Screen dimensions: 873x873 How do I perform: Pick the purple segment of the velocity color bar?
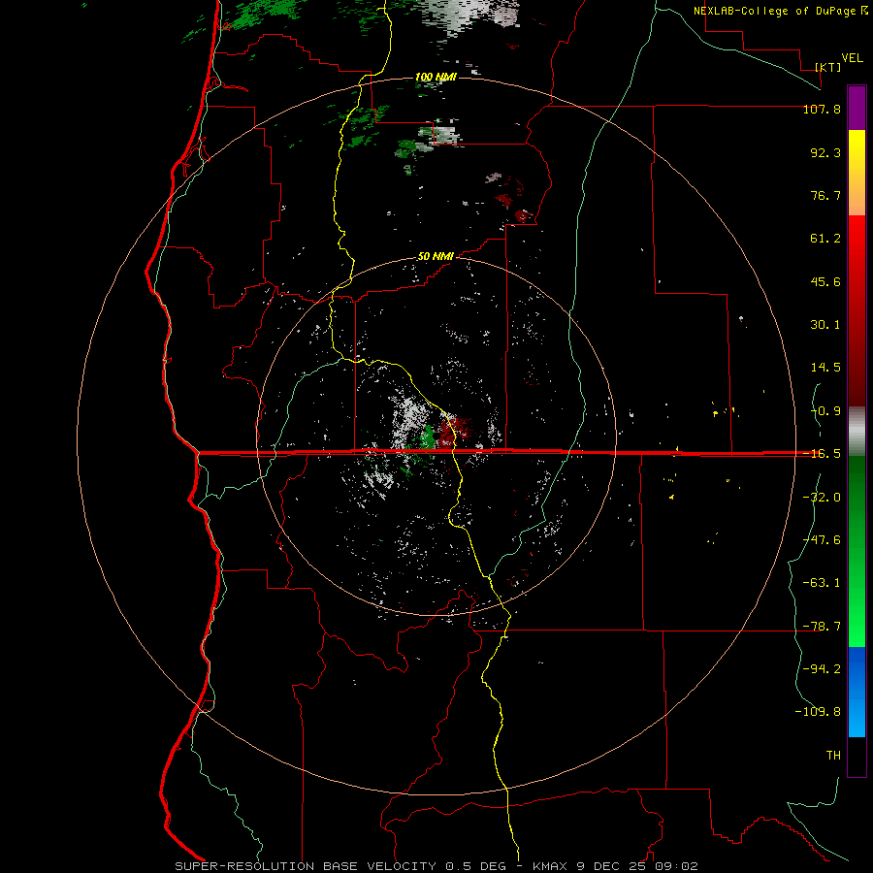[857, 108]
